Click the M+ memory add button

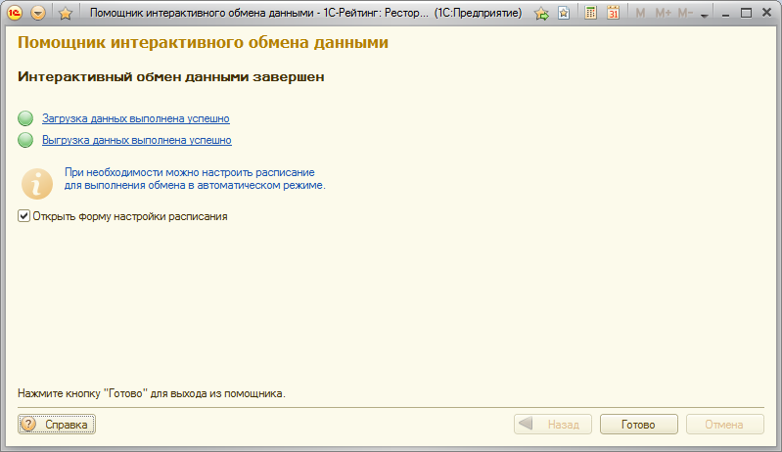click(x=663, y=13)
